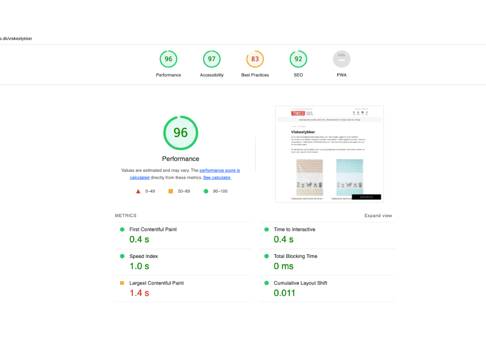
Task: Click the Performance score gauge showing 96
Action: (x=168, y=59)
